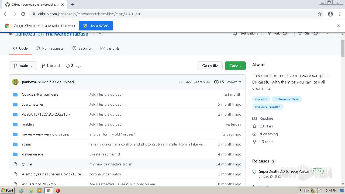The width and height of the screenshot is (345, 194).
Task: Open the Code tab
Action: [20, 48]
